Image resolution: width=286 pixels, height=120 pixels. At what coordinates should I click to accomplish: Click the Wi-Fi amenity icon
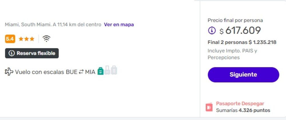point(46,39)
